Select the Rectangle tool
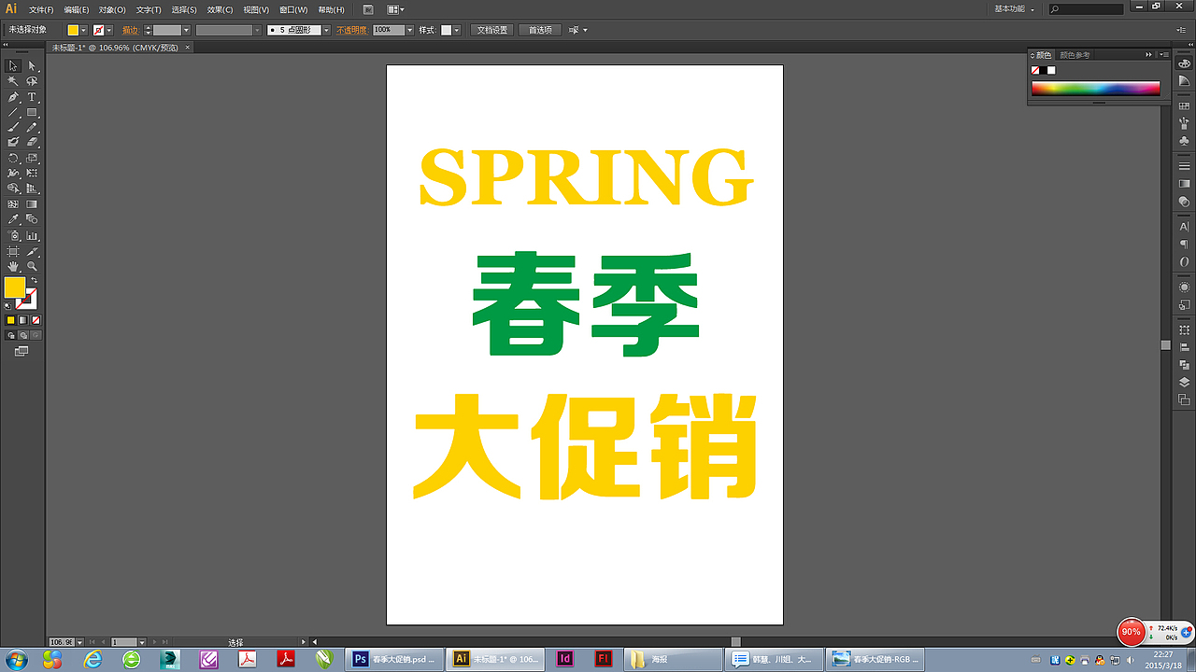Viewport: 1196px width, 672px height. tap(32, 112)
